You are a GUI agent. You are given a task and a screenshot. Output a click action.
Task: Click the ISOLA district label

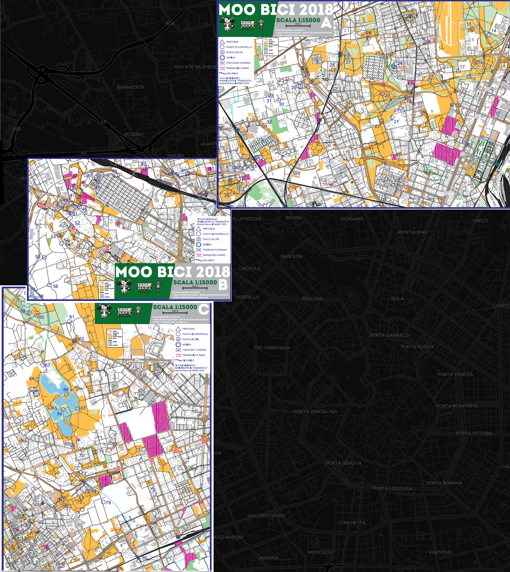tap(397, 298)
